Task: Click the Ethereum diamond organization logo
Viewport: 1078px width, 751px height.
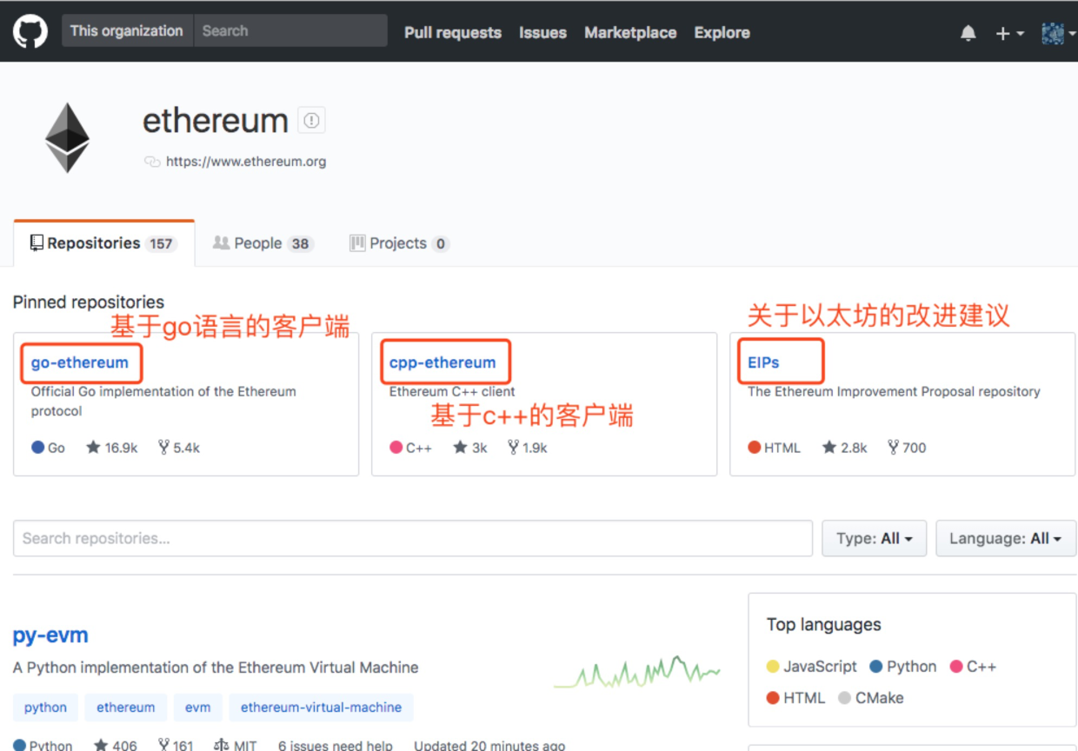Action: 68,137
